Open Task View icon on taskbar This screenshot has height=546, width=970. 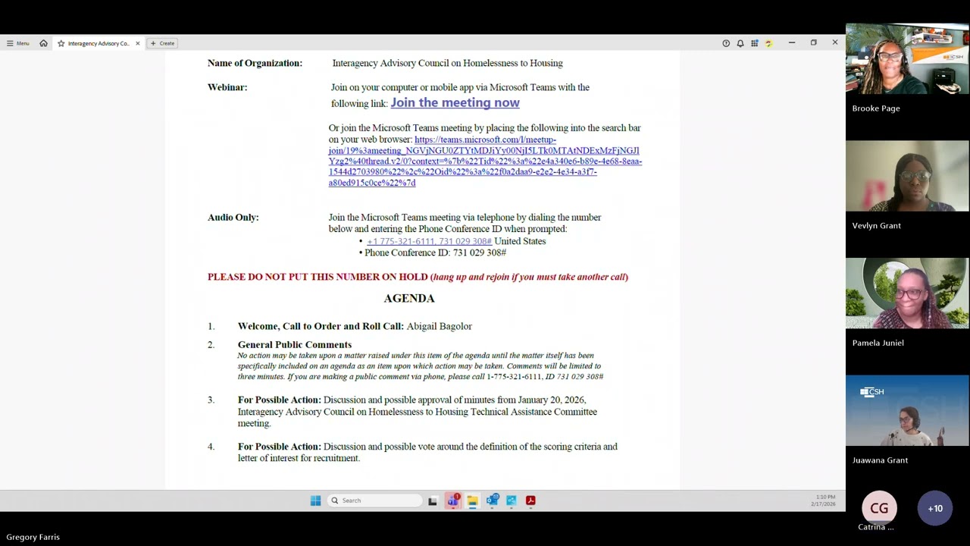pyautogui.click(x=433, y=500)
